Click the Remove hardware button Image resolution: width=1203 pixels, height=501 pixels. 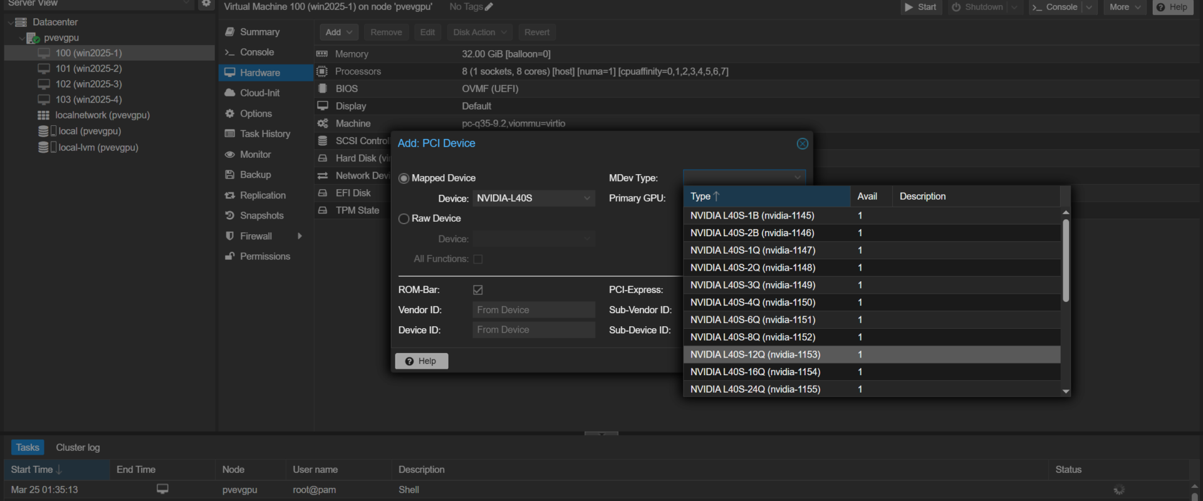386,32
